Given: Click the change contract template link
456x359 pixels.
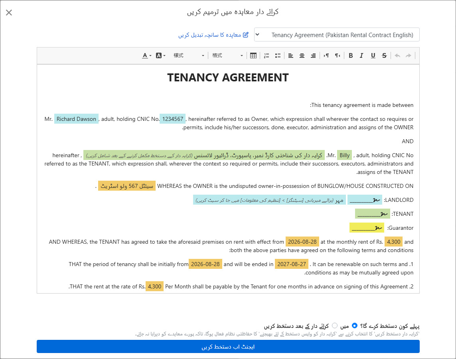Looking at the screenshot, I should coord(213,35).
